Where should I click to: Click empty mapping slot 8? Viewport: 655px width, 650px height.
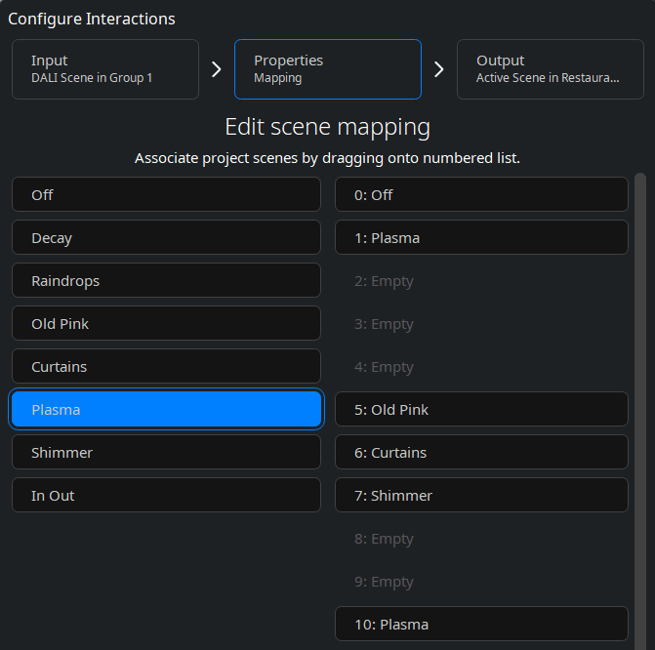[x=481, y=539]
